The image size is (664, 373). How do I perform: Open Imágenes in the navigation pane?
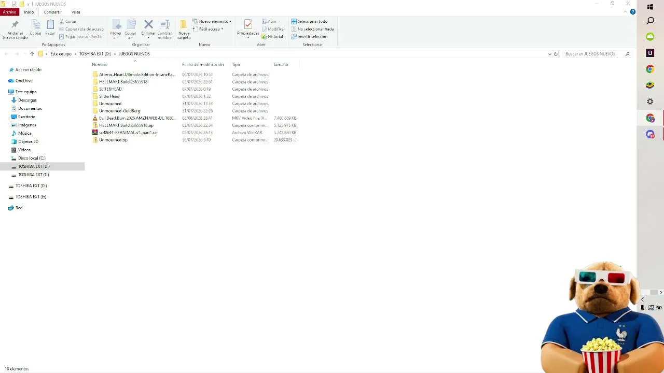click(23, 125)
